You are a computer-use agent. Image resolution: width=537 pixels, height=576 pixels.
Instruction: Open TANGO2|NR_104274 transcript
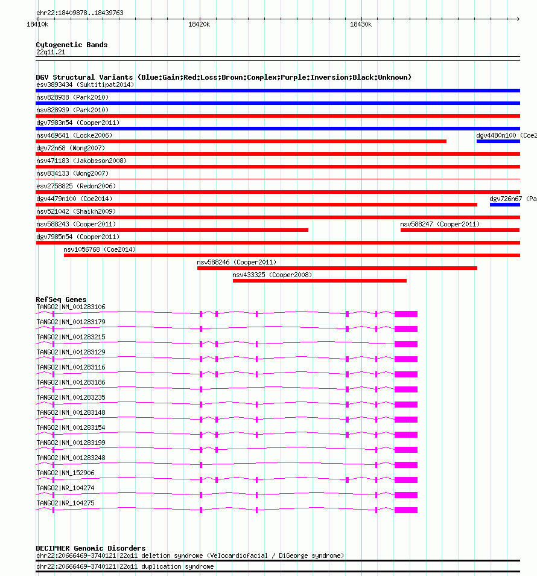coord(65,488)
